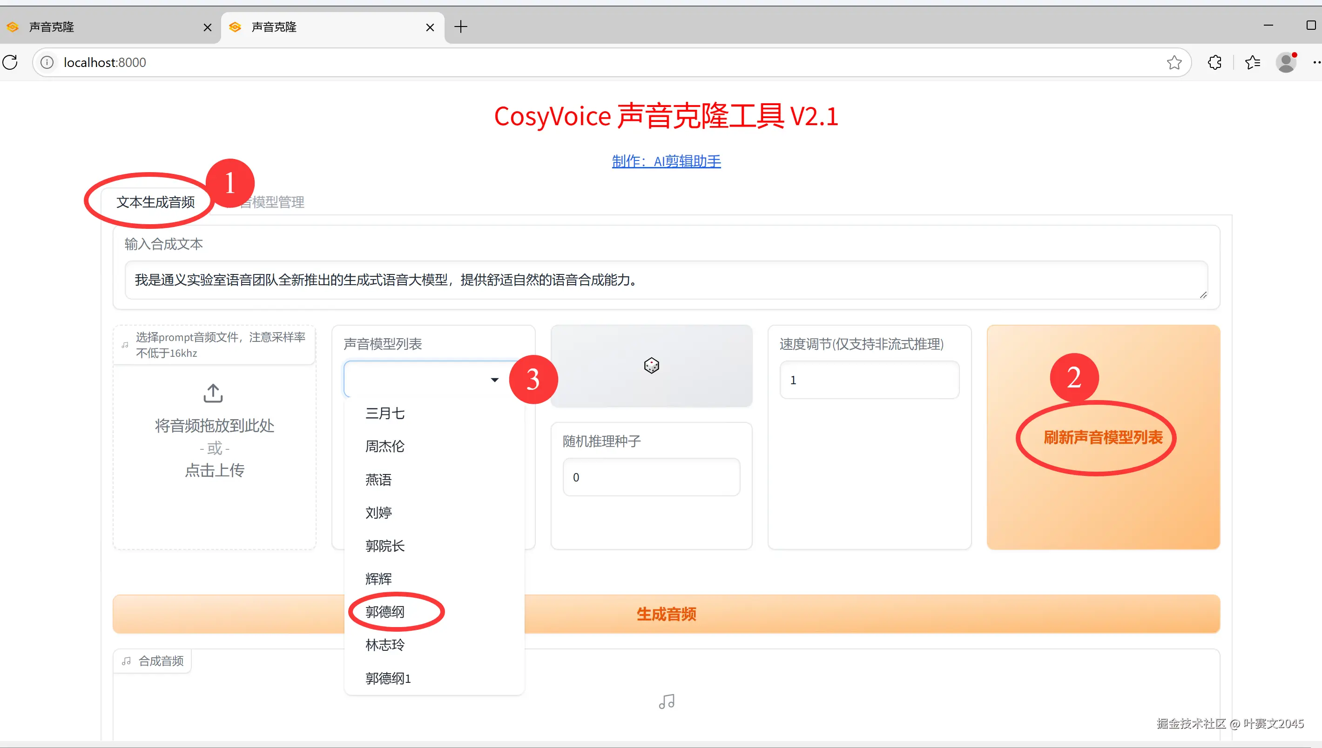Click the site info icon
Screen dimensions: 1322x748
47,62
